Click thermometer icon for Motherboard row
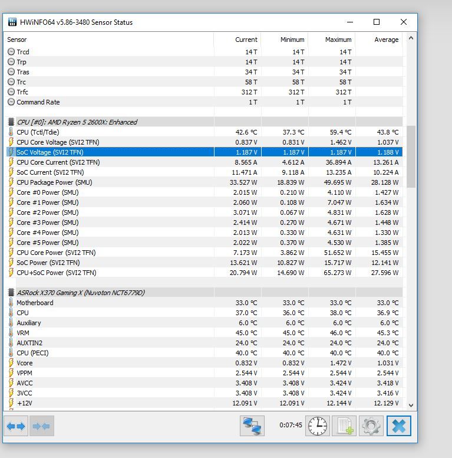 (11, 303)
